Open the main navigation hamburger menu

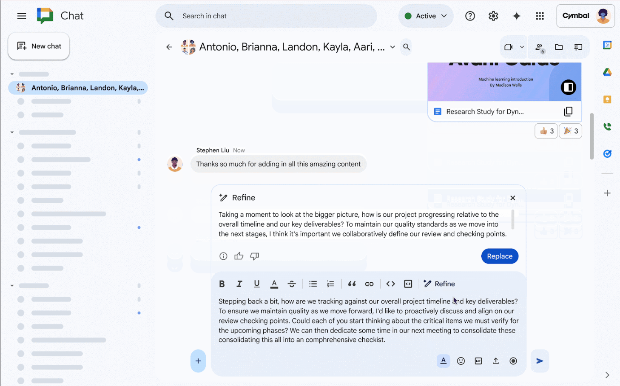tap(21, 16)
